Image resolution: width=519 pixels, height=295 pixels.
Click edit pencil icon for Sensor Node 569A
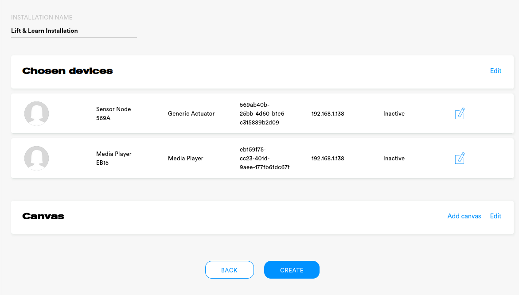pyautogui.click(x=460, y=113)
